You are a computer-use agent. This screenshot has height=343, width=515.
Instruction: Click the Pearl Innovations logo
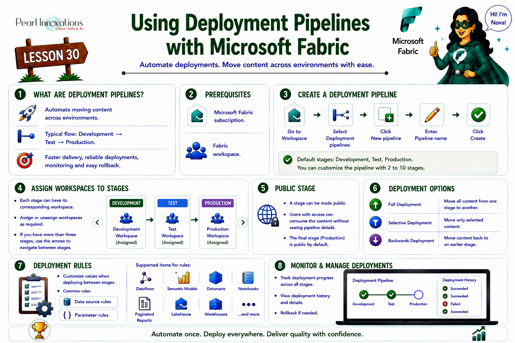[50, 23]
